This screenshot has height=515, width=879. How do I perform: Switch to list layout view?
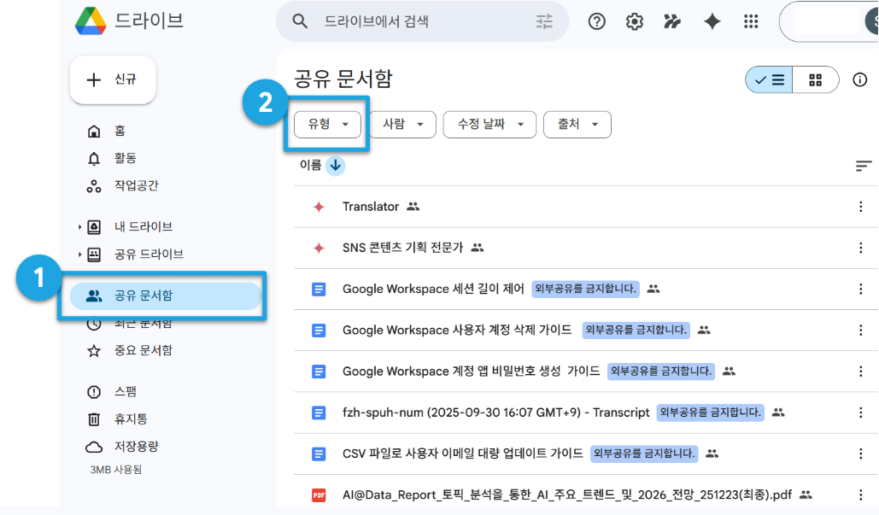(769, 80)
